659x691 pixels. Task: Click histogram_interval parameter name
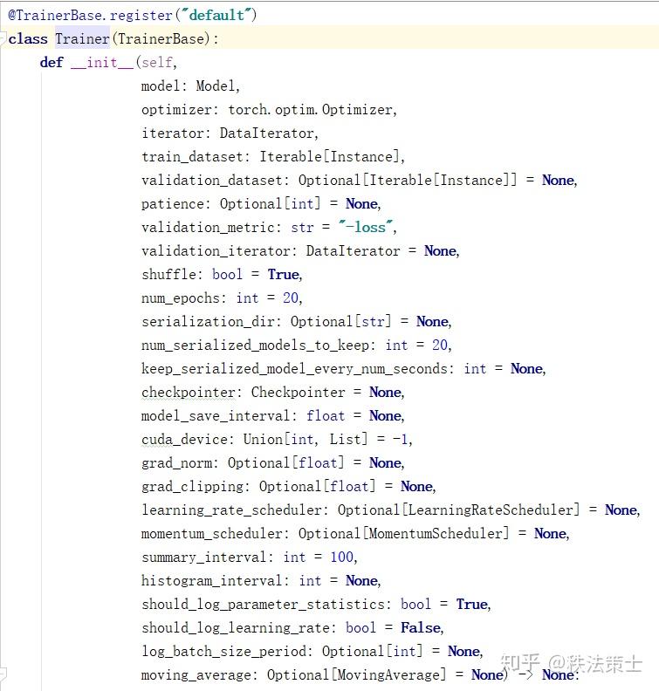(x=211, y=581)
